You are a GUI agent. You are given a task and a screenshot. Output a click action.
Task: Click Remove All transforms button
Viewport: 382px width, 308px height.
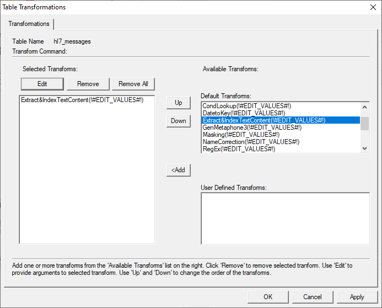pos(133,84)
